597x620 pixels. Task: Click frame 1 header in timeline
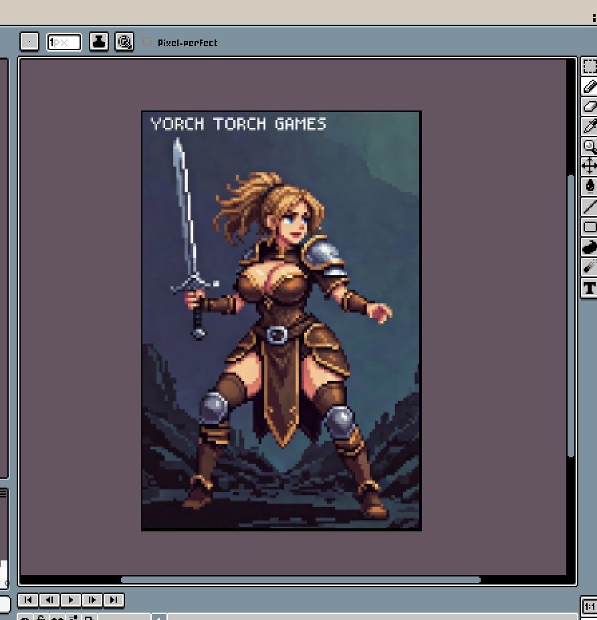click(158, 617)
